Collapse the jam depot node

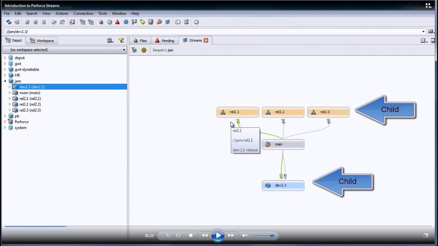click(5, 81)
